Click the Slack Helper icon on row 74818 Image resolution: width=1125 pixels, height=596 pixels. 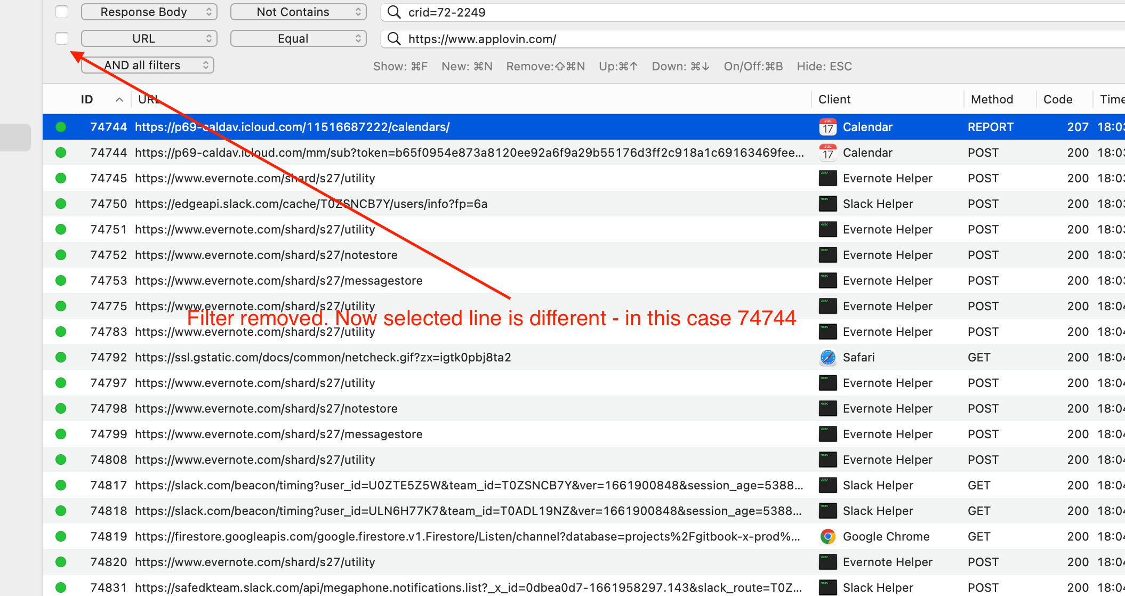827,511
